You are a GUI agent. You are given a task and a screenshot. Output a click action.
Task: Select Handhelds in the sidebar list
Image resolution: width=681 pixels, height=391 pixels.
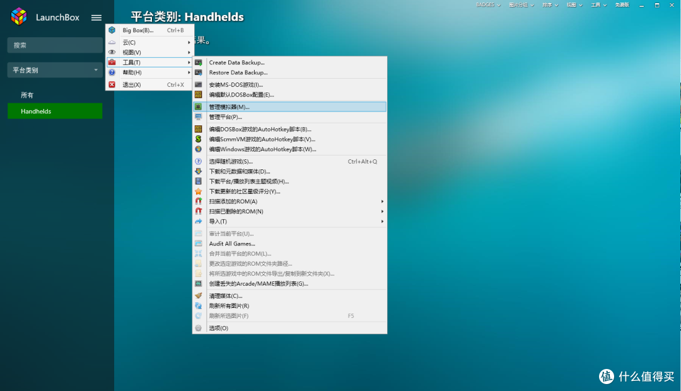pos(55,111)
